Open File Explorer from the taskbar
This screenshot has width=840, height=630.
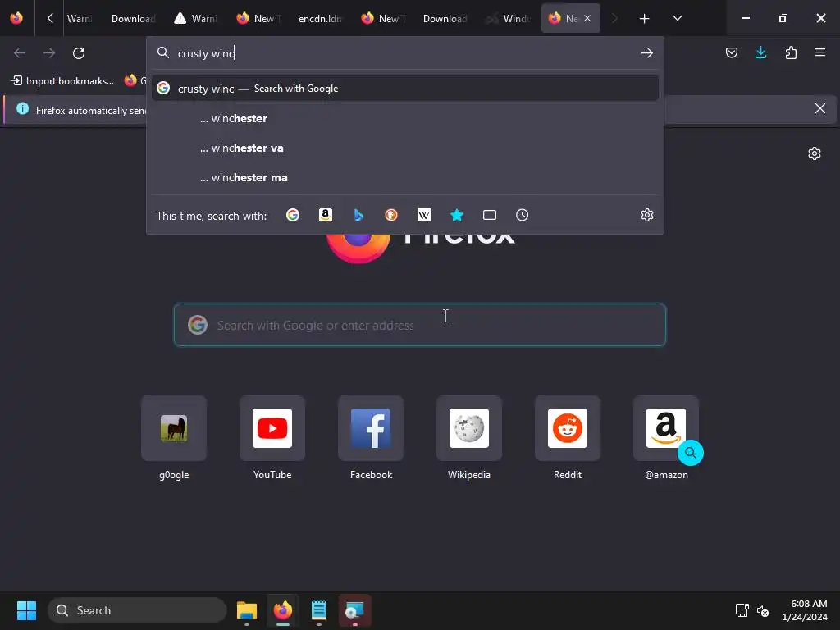coord(247,610)
